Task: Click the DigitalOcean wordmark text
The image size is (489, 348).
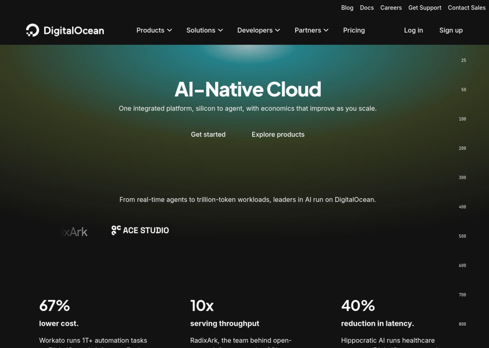Action: click(74, 31)
